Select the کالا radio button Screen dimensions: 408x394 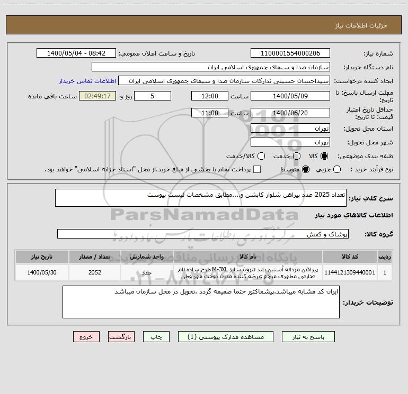coord(324,156)
